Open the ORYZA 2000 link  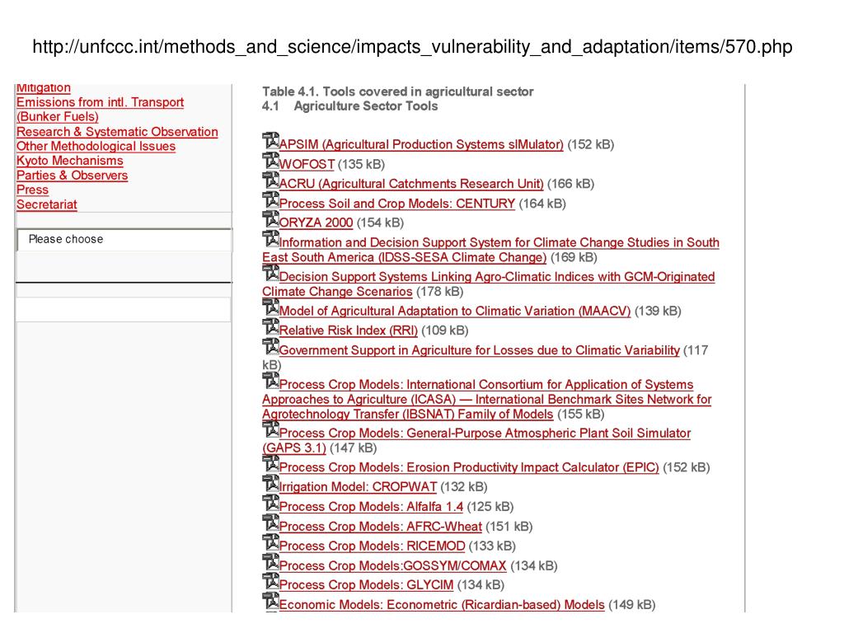click(x=316, y=223)
